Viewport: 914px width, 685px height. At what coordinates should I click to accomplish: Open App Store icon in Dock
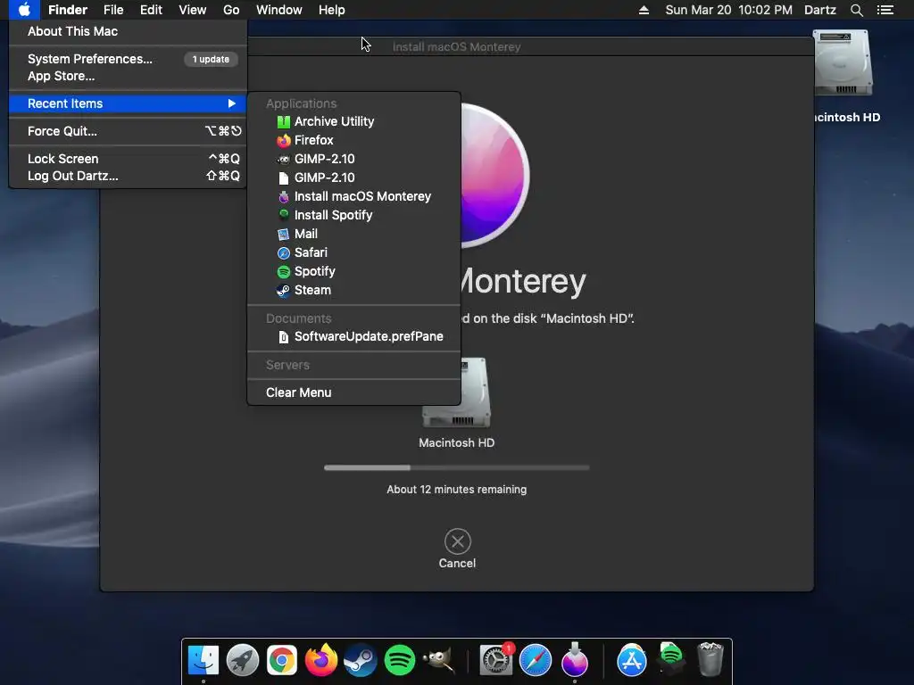pyautogui.click(x=632, y=660)
